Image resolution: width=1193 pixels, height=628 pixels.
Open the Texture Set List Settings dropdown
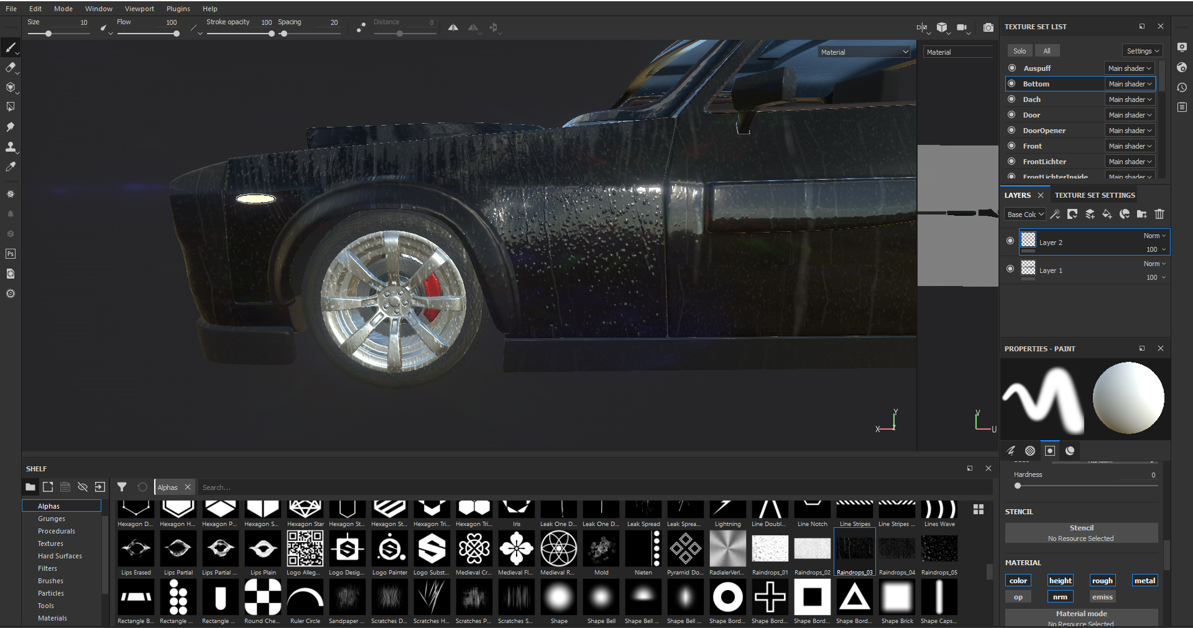tap(1142, 51)
